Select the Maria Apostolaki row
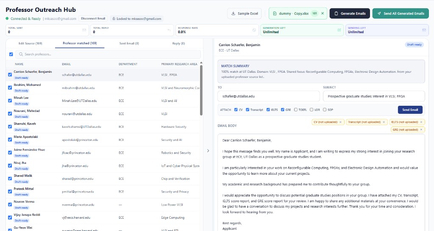This screenshot has width=434, height=231. pyautogui.click(x=103, y=140)
